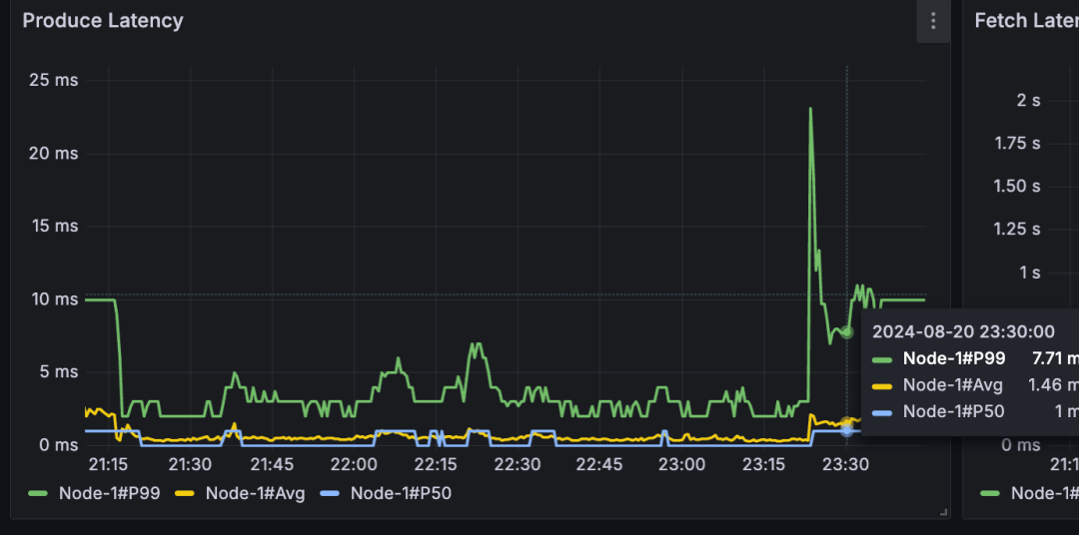Viewport: 1079px width, 535px height.
Task: Click the 0 ms label in Produce Latency
Action: coord(59,445)
